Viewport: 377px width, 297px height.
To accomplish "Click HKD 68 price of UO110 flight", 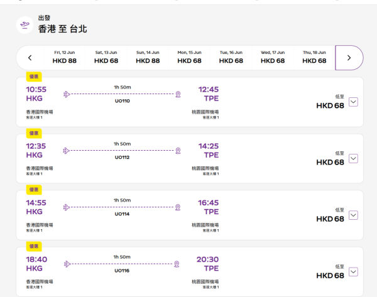I will [330, 105].
